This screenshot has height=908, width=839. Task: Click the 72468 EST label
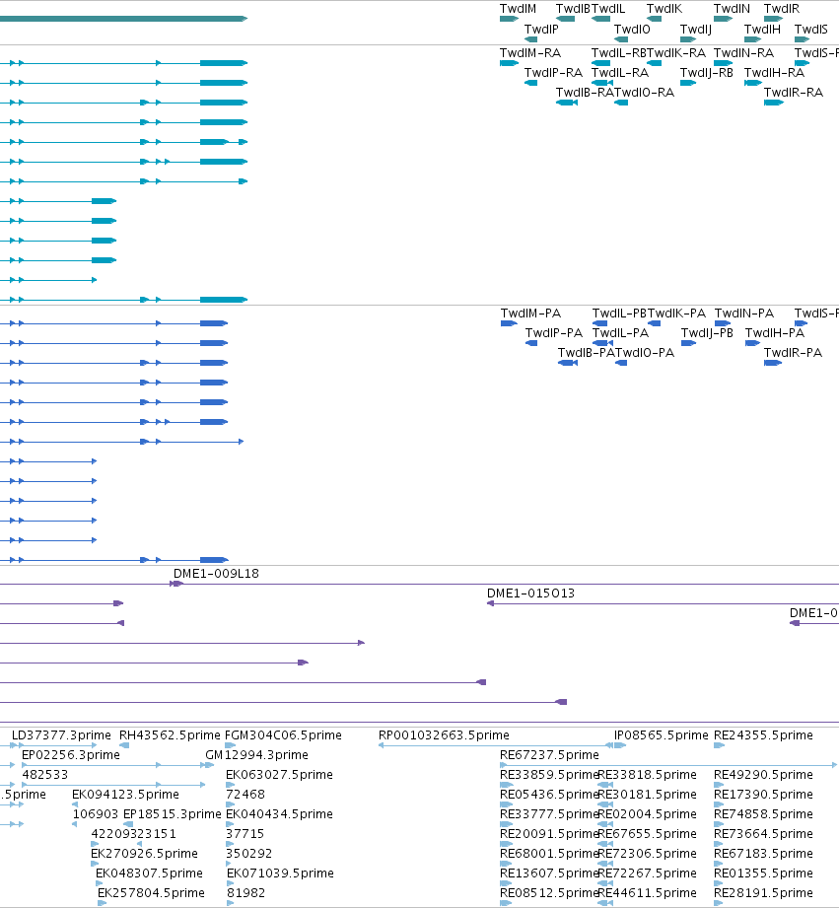point(245,794)
